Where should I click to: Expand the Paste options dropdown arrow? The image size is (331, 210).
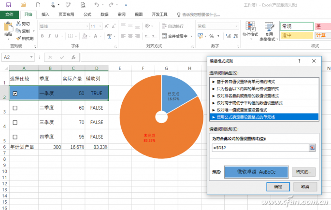click(x=8, y=39)
